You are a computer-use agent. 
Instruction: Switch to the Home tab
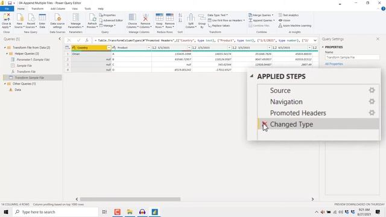[x=21, y=8]
